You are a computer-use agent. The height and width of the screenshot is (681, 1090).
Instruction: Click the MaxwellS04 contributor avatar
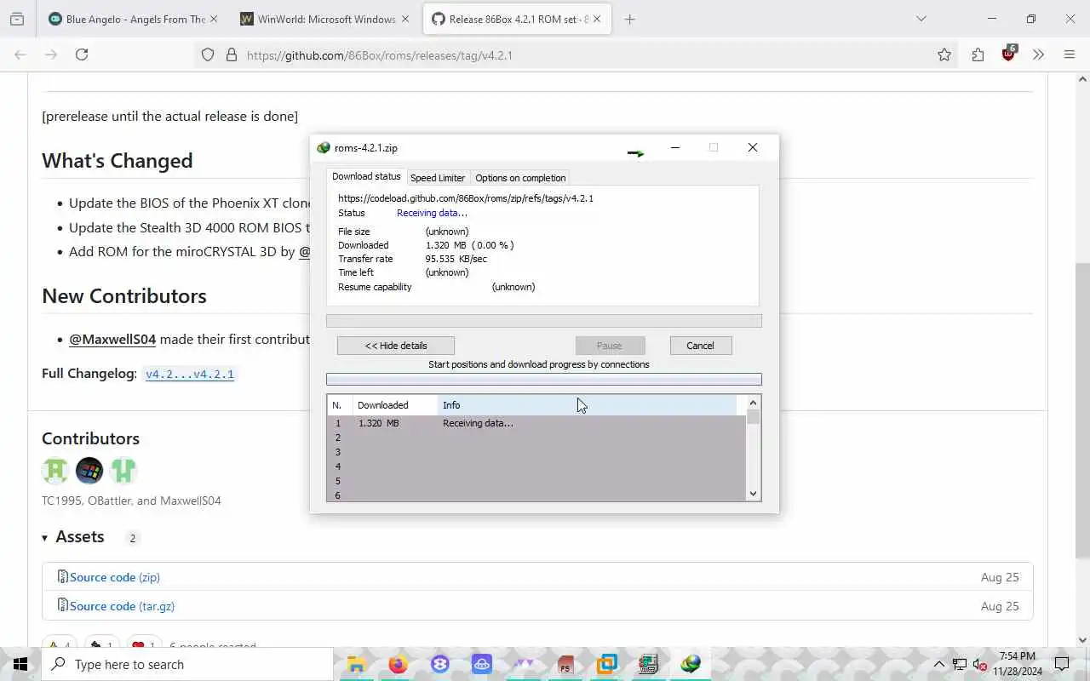coord(123,470)
